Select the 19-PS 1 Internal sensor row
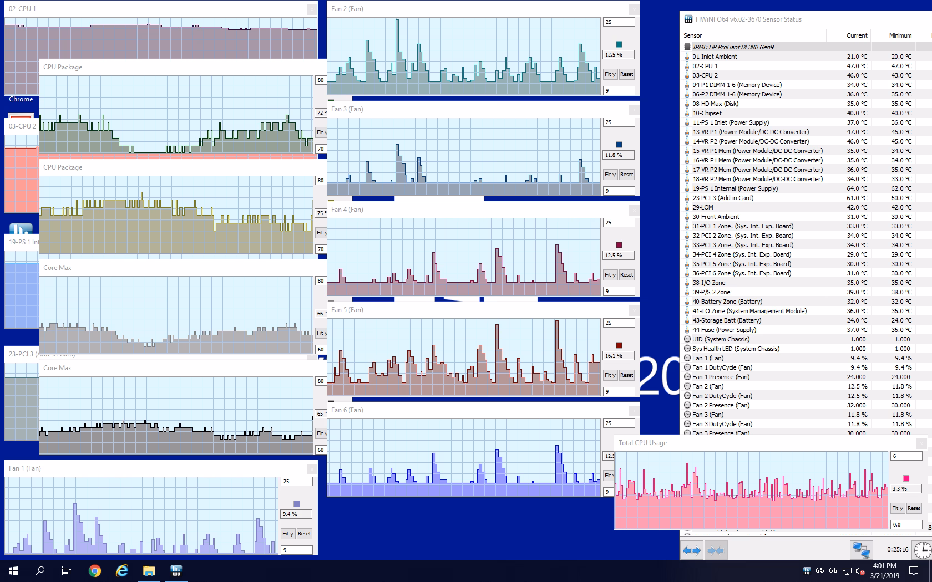 pyautogui.click(x=735, y=188)
